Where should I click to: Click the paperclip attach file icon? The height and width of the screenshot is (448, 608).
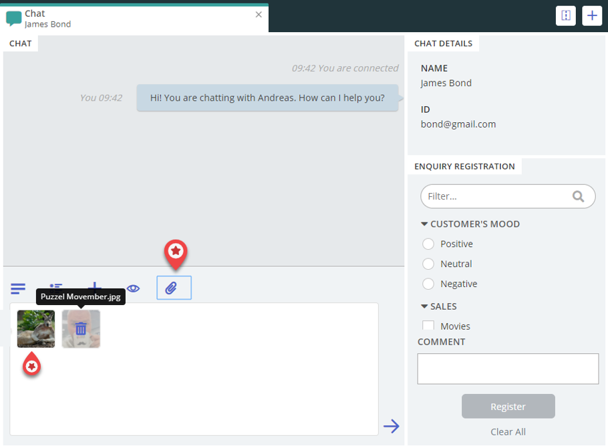tap(174, 288)
